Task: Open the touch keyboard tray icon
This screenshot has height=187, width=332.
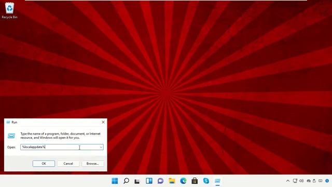Action: [x=321, y=181]
